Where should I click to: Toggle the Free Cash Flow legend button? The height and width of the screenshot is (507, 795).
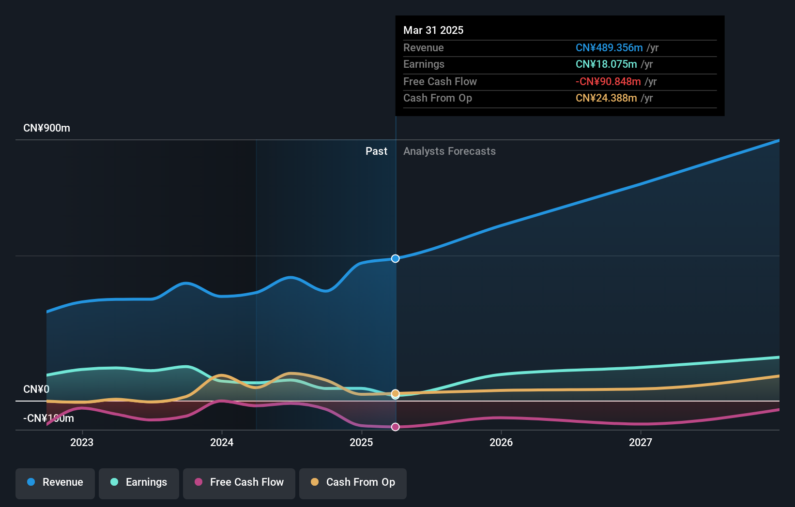coord(239,483)
